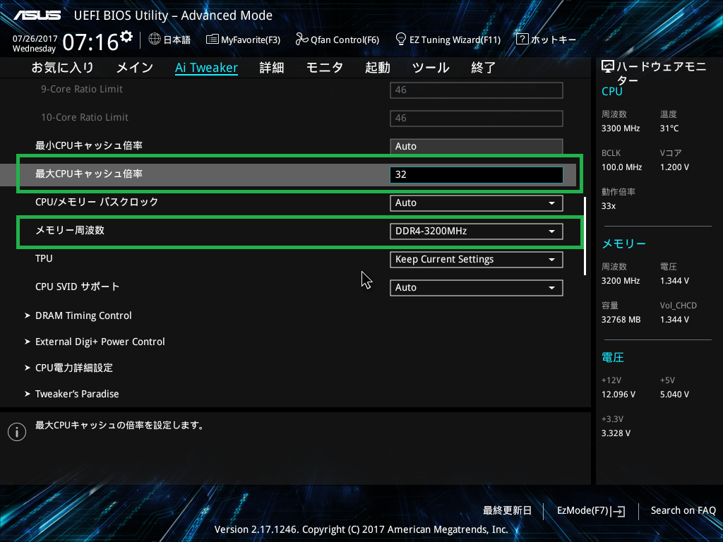This screenshot has width=723, height=542.
Task: Click the settings list vertical scrollbar
Action: click(585, 236)
